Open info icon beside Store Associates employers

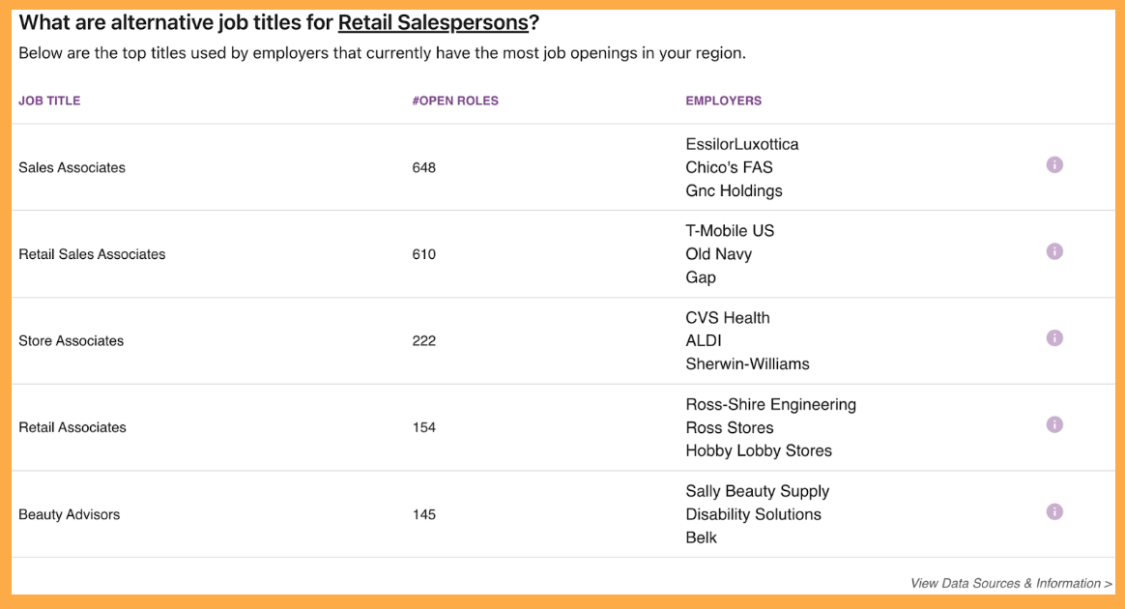(1054, 338)
